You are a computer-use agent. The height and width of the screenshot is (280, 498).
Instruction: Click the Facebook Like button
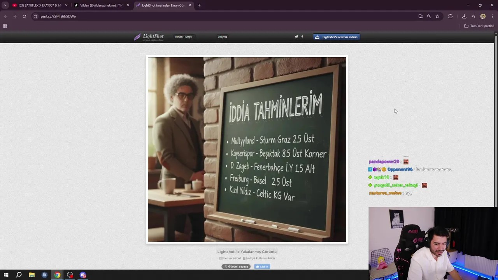click(x=262, y=267)
